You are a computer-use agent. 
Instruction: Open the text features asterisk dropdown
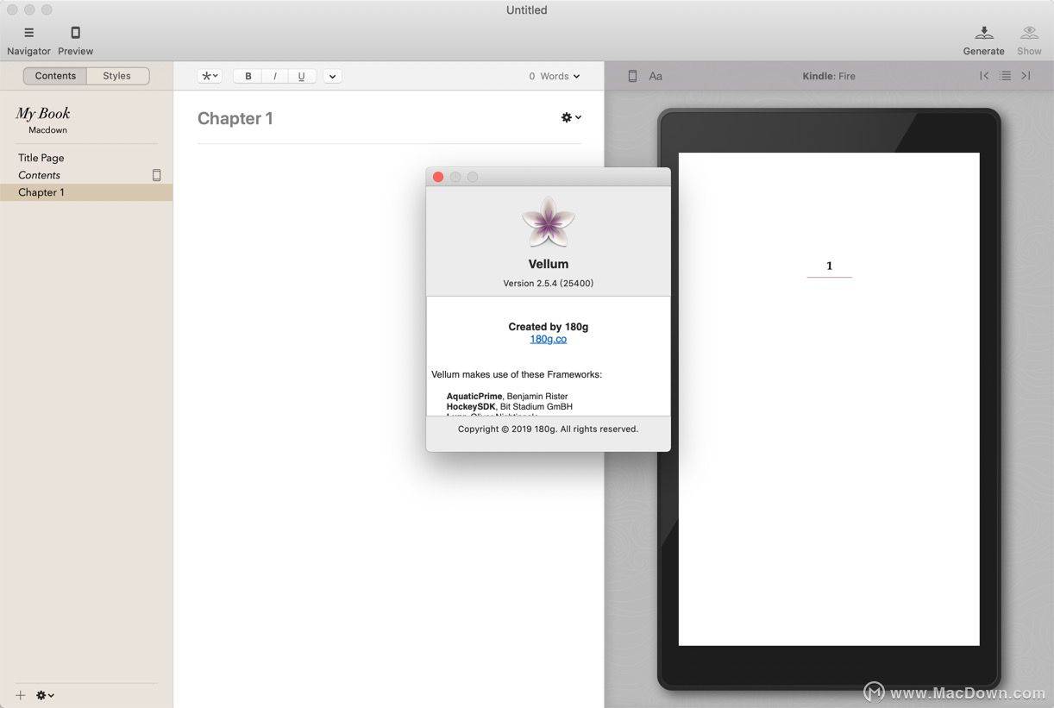pyautogui.click(x=210, y=76)
